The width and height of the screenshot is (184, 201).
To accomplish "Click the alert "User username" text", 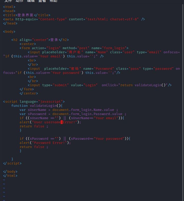I will [x=46, y=122].
